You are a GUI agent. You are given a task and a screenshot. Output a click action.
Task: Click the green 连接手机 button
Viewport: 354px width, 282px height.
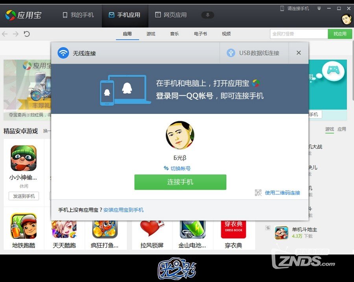(180, 182)
